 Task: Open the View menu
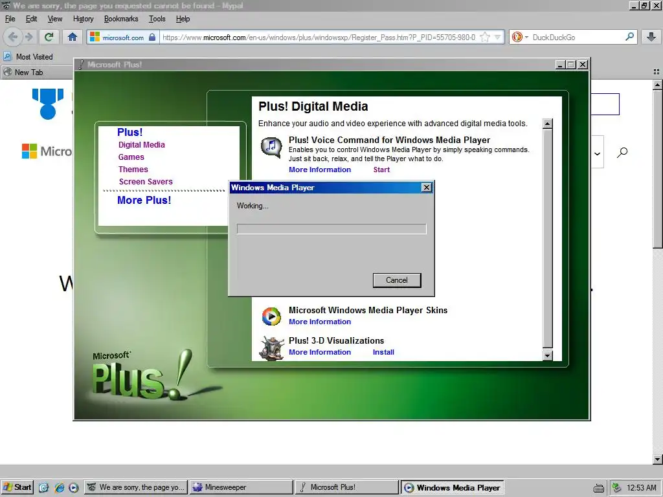point(55,19)
